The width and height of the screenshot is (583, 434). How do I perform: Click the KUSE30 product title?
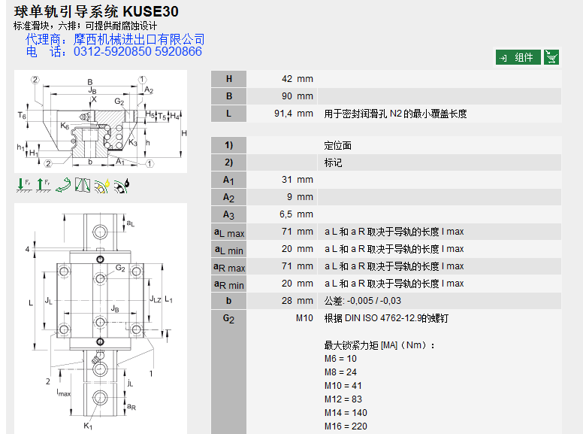96,12
